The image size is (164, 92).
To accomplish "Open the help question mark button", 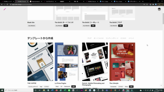I will tap(161, 86).
